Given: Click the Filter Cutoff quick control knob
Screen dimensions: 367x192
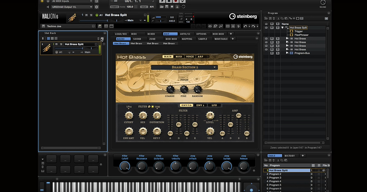Looking at the screenshot, I should tap(125, 166).
